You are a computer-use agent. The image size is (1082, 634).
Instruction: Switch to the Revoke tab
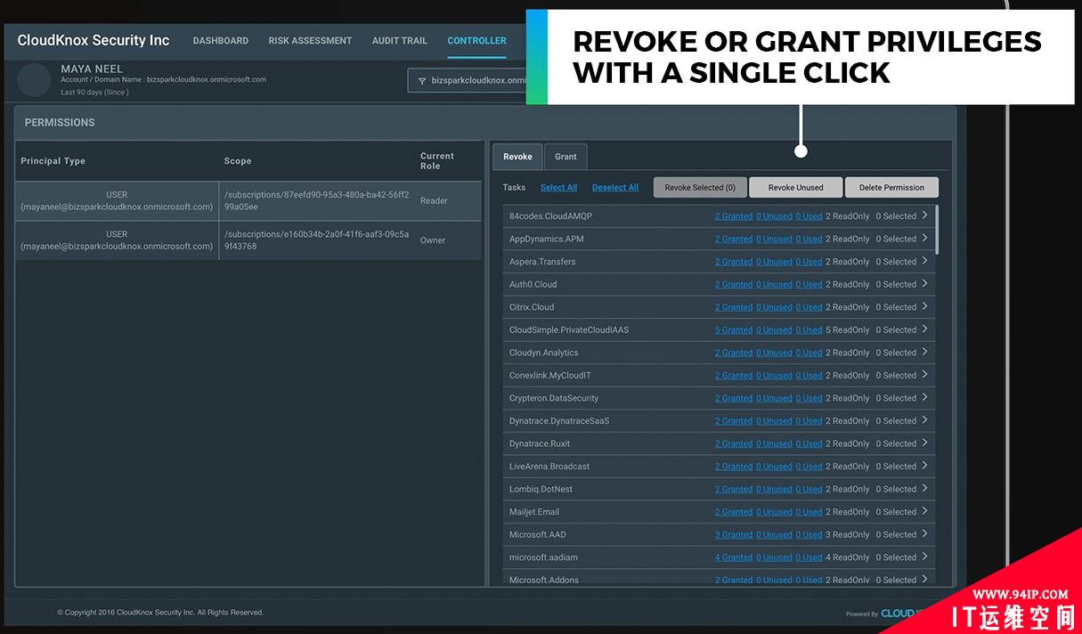(x=517, y=157)
